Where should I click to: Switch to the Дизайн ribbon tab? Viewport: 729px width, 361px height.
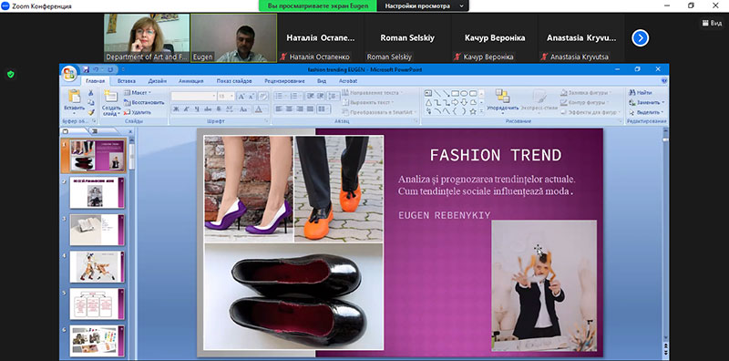click(x=157, y=81)
